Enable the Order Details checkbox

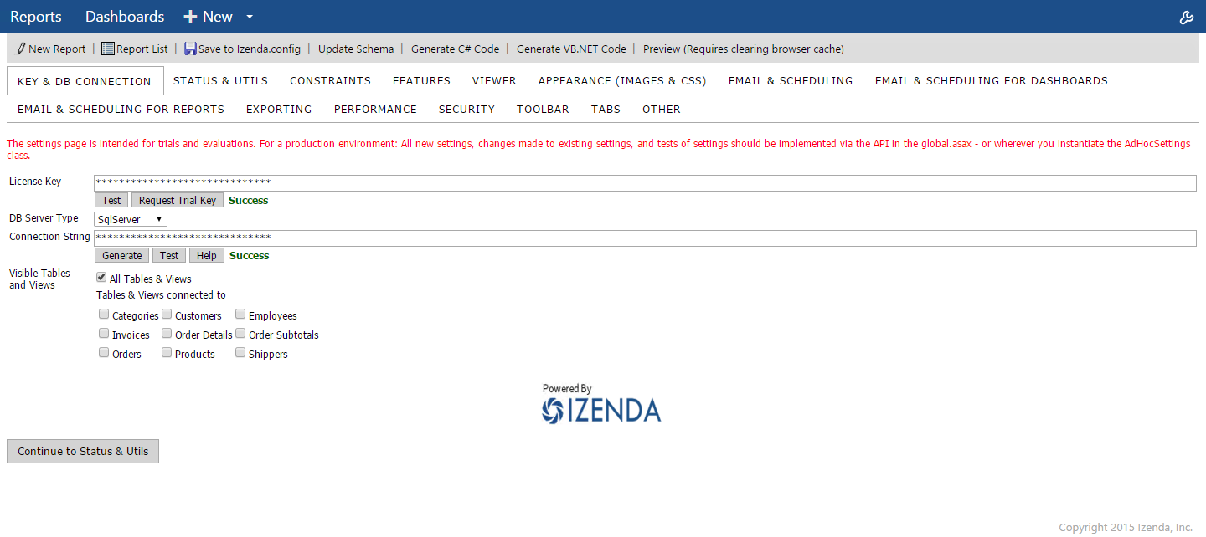click(x=167, y=334)
